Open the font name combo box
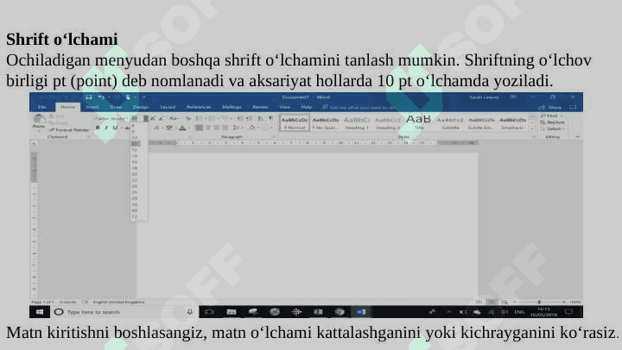Screen dimensions: 622x350 pyautogui.click(x=111, y=118)
